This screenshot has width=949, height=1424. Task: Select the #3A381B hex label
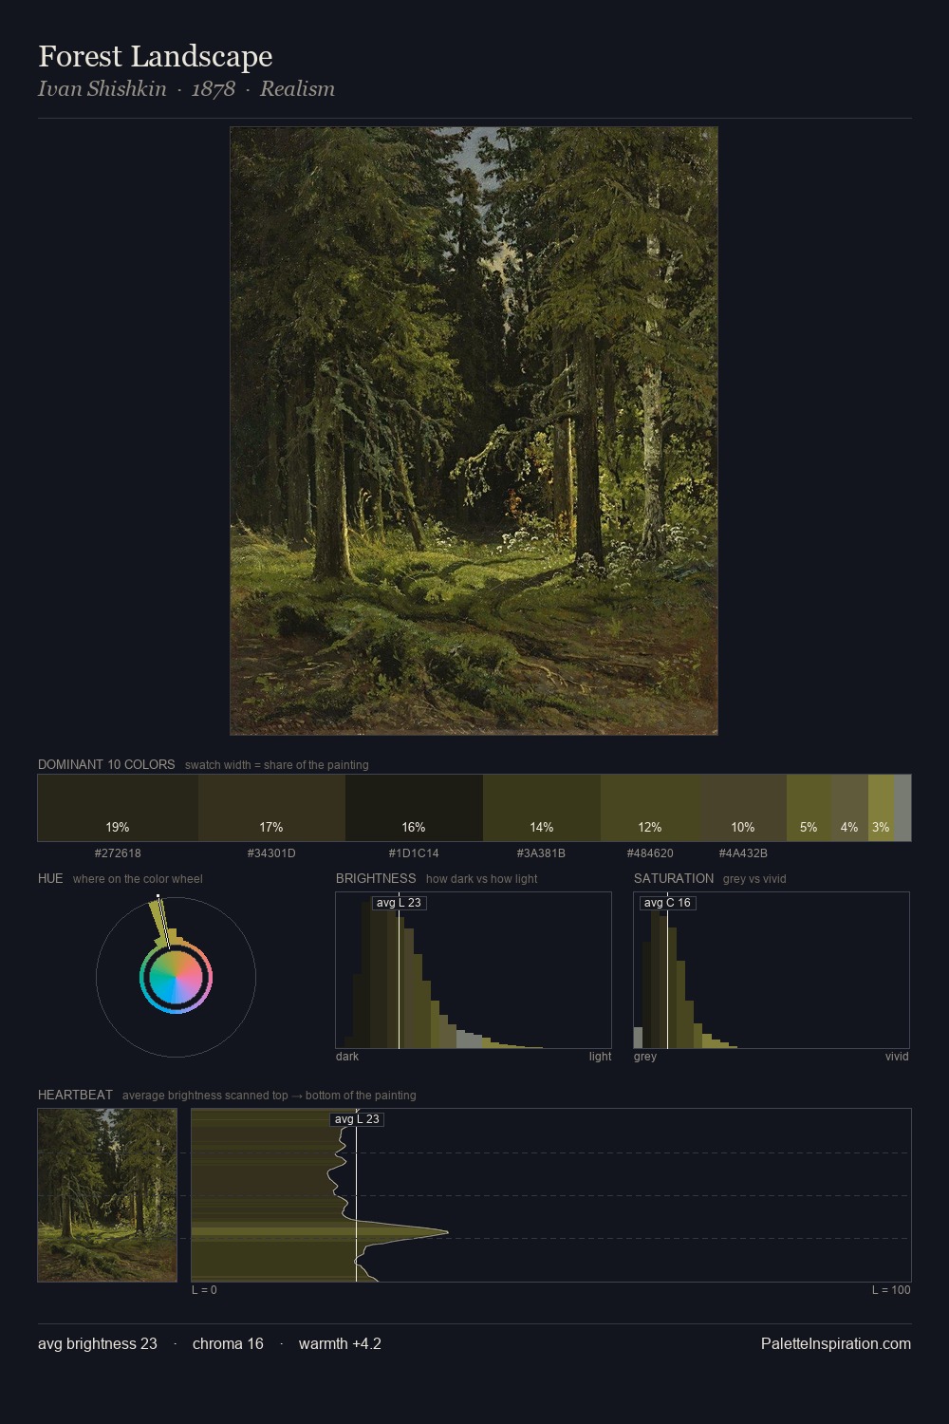click(541, 853)
